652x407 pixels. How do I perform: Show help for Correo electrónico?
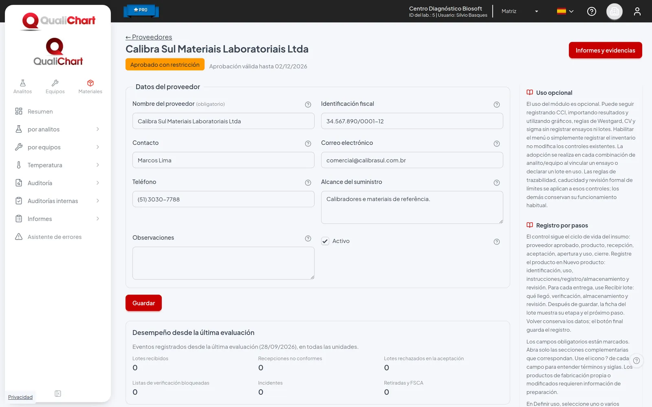click(497, 144)
